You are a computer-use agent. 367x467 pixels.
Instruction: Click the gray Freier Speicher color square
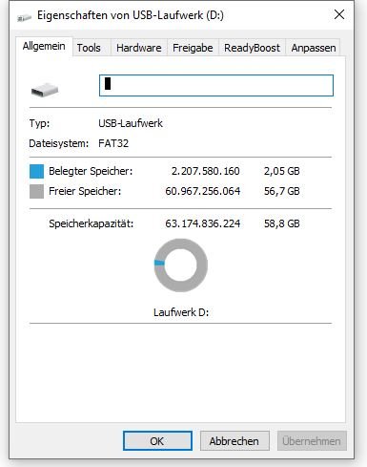(x=36, y=192)
